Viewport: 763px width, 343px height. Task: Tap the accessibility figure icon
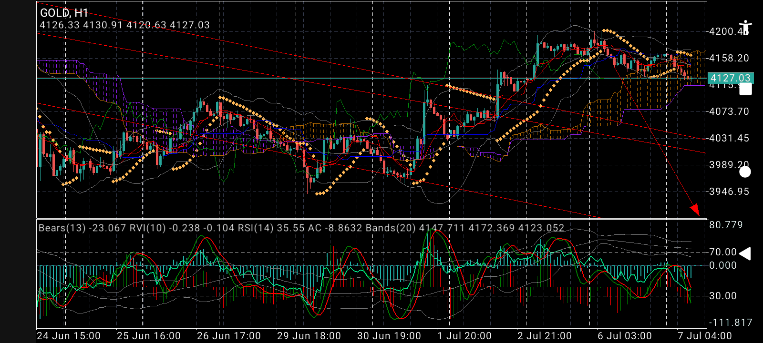(745, 27)
